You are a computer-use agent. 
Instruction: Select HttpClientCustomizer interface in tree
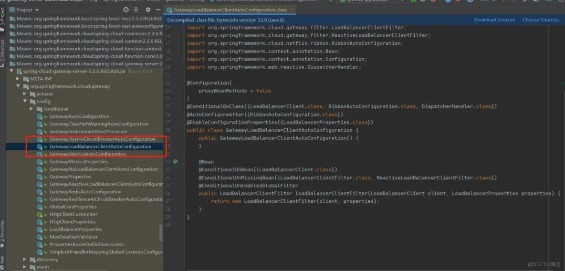pos(73,214)
